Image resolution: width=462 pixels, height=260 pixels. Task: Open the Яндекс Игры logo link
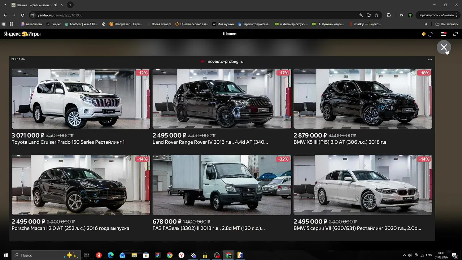22,34
